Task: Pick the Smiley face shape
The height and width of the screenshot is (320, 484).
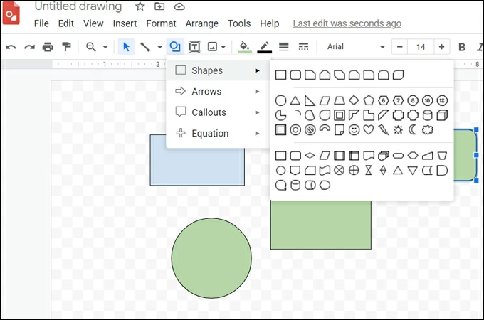Action: pos(354,130)
